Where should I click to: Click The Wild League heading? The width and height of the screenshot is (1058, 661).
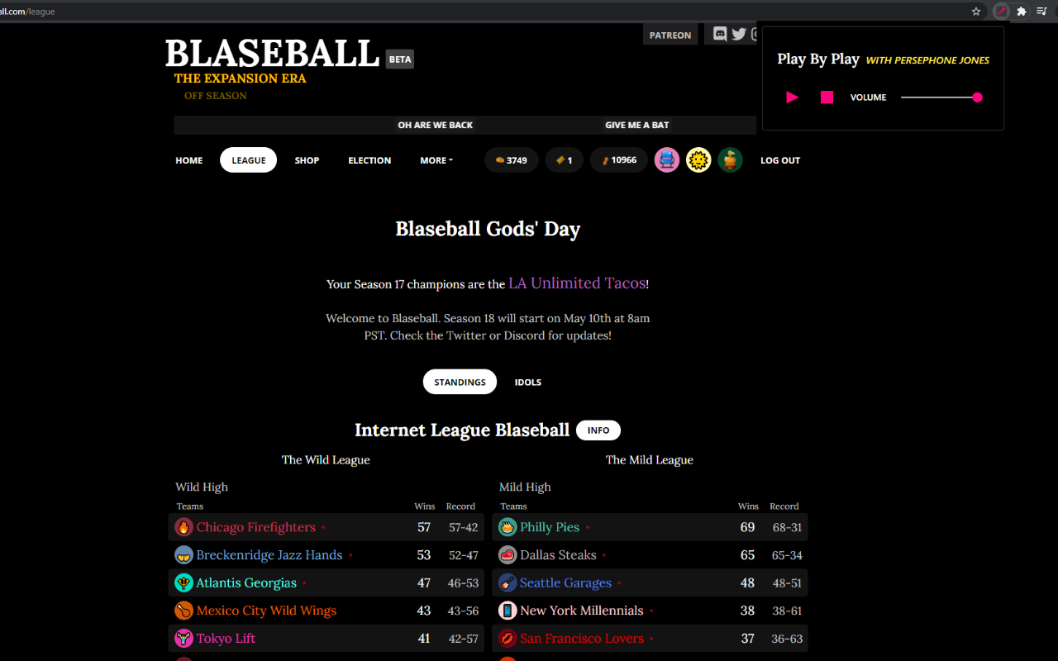326,459
